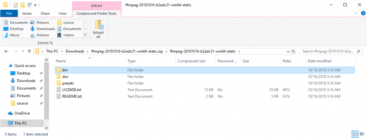Click the search magnifier icon
The height and width of the screenshot is (138, 367).
[x=358, y=52]
